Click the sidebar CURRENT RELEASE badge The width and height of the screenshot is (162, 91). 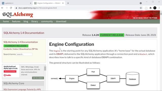point(16,46)
